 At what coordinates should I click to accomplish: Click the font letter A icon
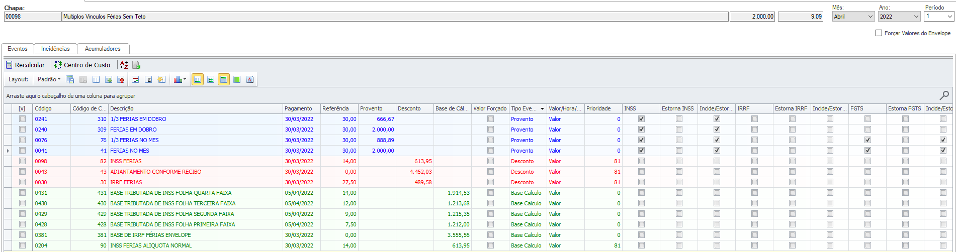click(x=250, y=79)
